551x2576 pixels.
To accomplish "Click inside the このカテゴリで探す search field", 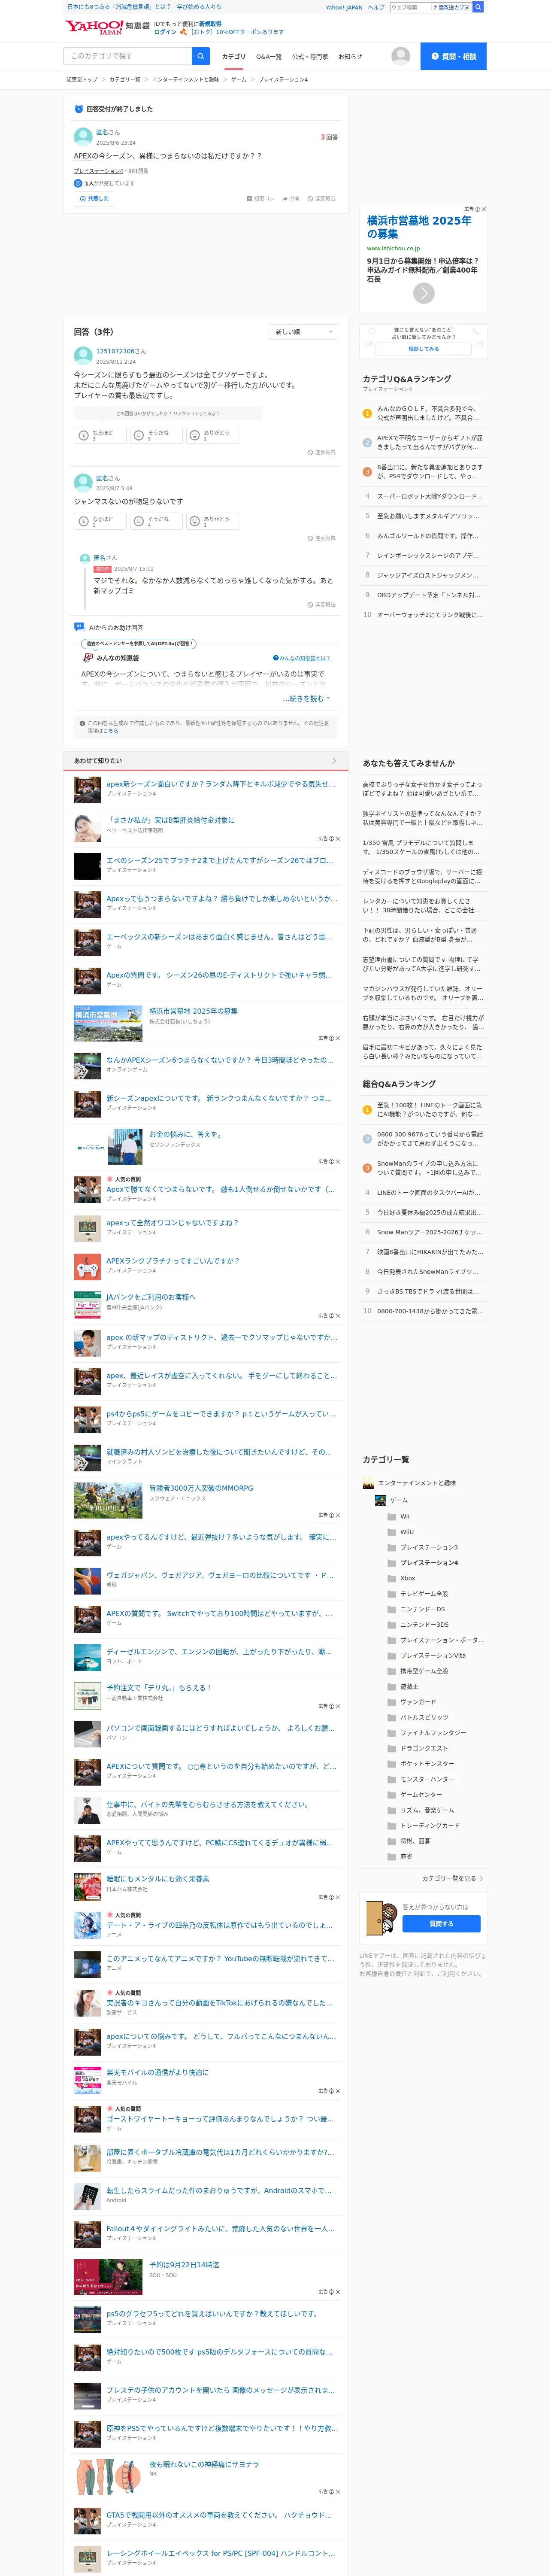I will click(127, 56).
